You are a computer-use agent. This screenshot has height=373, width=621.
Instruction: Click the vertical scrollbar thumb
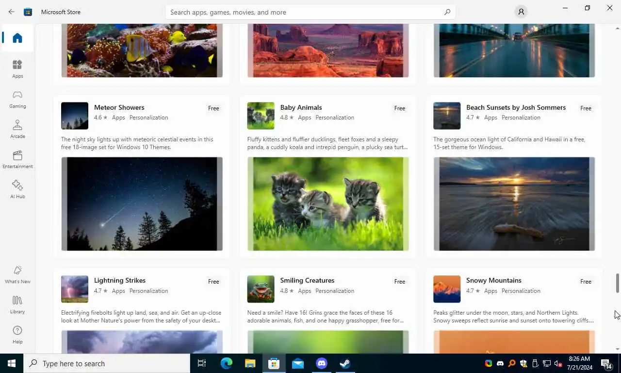[618, 283]
